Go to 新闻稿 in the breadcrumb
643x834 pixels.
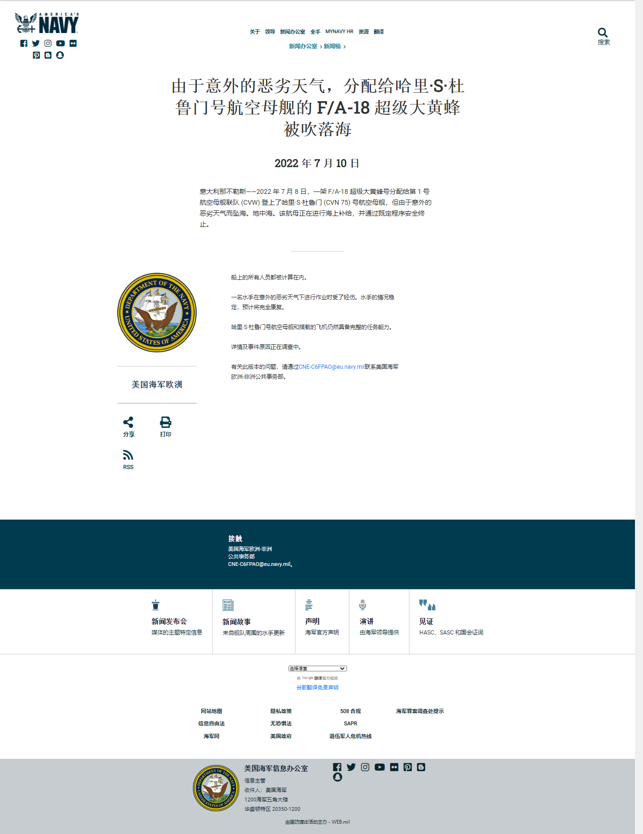point(332,46)
